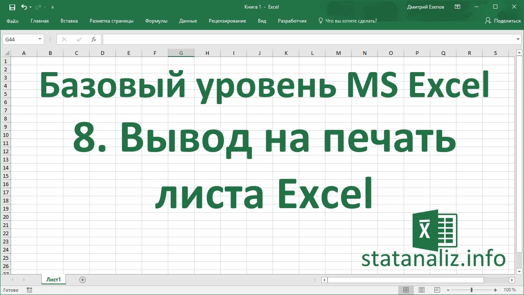Expand the Name Box dropdown arrow
Image resolution: width=524 pixels, height=295 pixels.
pos(40,39)
